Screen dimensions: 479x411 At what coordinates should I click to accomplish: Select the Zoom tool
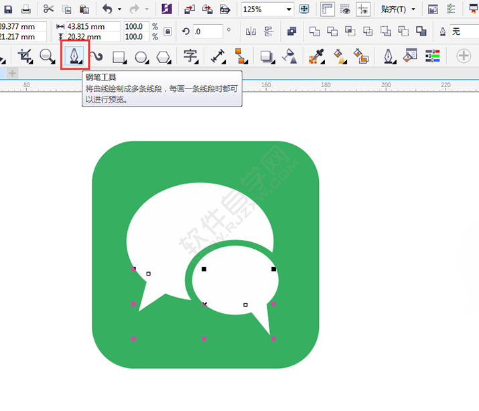47,56
